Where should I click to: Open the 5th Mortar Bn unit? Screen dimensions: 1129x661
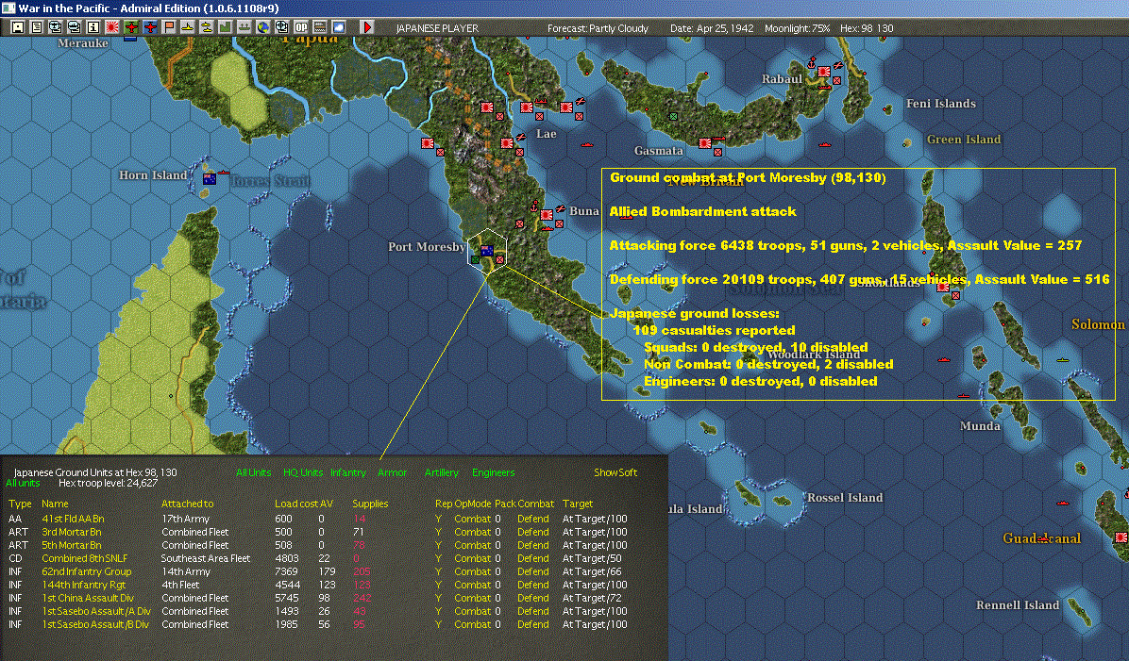pyautogui.click(x=72, y=545)
